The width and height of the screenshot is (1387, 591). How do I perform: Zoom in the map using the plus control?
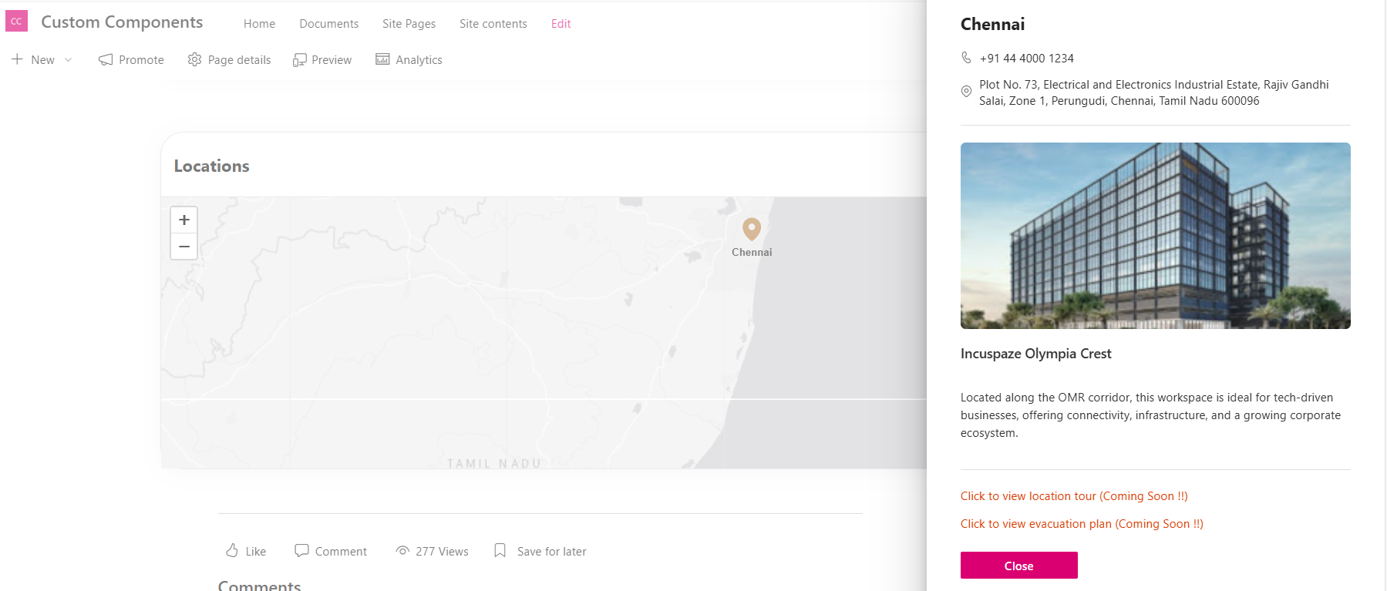coord(183,220)
